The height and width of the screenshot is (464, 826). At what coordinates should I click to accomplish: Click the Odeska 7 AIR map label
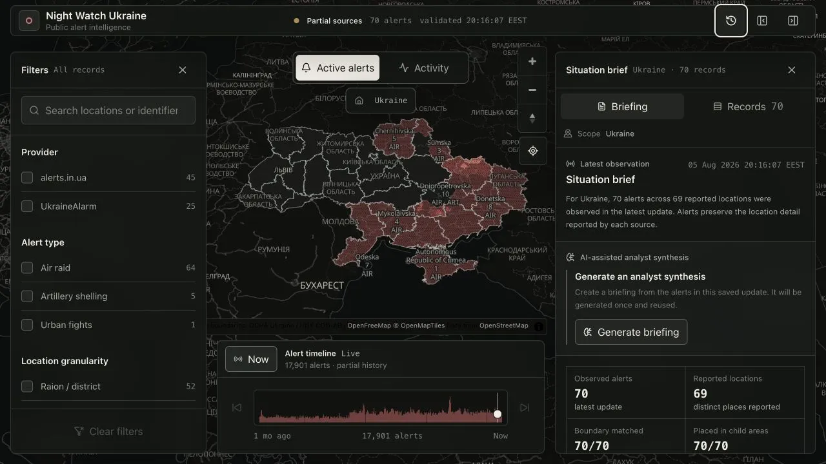point(367,265)
